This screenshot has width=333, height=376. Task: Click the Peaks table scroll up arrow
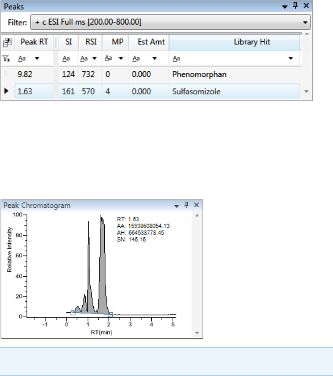pos(307,34)
